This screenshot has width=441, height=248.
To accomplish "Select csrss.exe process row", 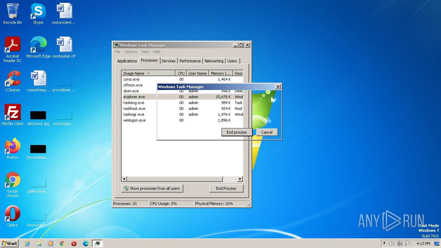I will pyautogui.click(x=183, y=79).
